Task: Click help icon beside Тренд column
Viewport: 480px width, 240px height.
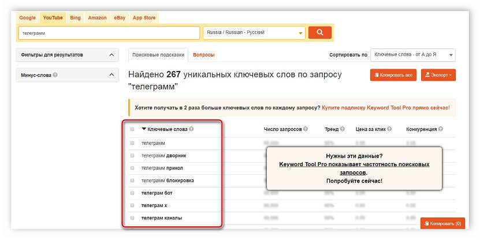Action: click(343, 129)
